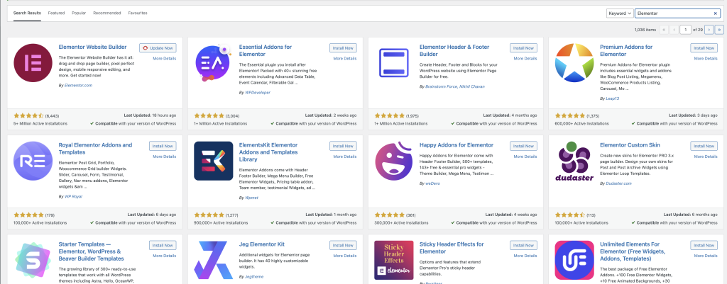Click the Elementor Header & Footer Builder icon

click(394, 64)
